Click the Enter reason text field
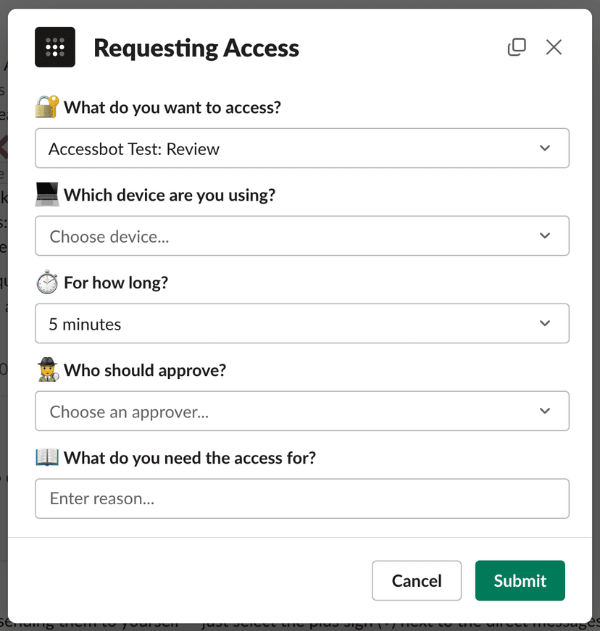This screenshot has width=600, height=631. pyautogui.click(x=301, y=498)
